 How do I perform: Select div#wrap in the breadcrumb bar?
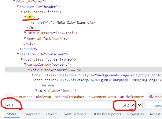point(43,97)
